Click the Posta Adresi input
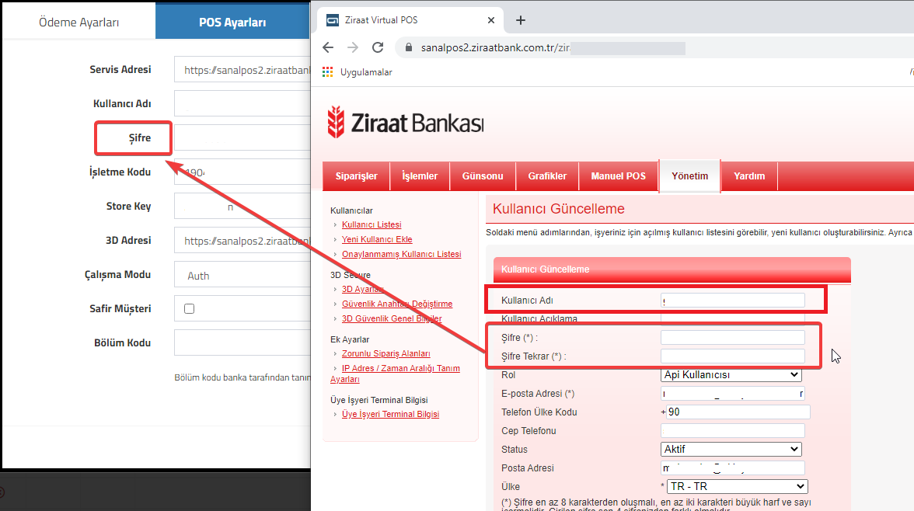Viewport: 914px width, 511px height. point(733,468)
